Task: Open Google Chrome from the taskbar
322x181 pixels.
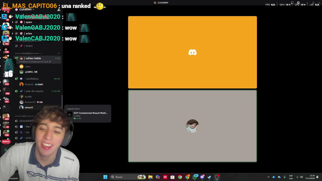Action: click(x=180, y=177)
